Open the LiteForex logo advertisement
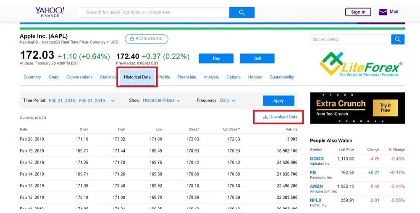Screen dimensions: 420x213 click(x=360, y=64)
